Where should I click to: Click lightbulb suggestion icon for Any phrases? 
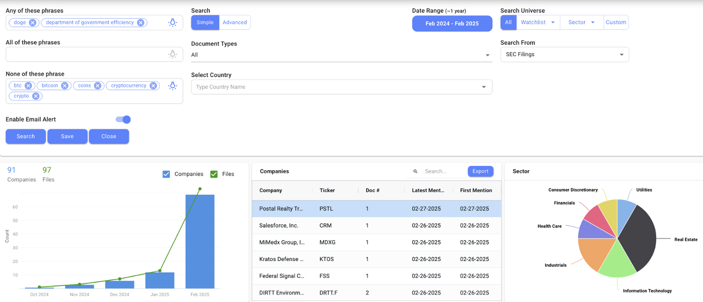(173, 23)
